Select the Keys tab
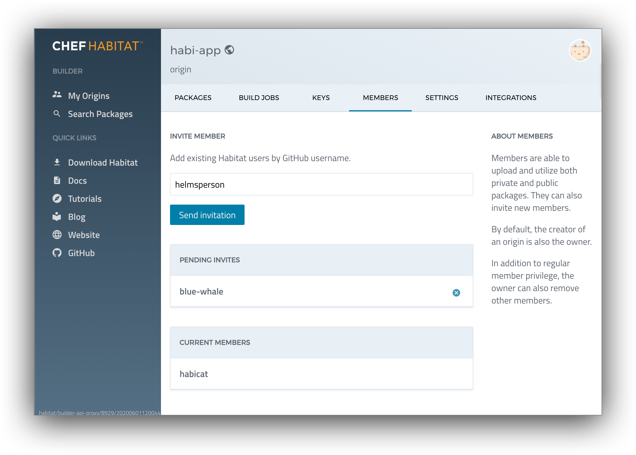The image size is (636, 455). [321, 97]
